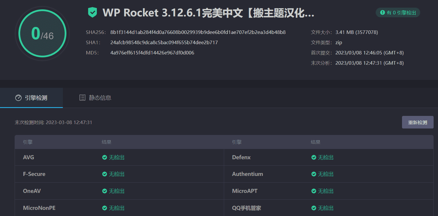The width and height of the screenshot is (438, 216).
Task: Click the file type value zip
Action: [339, 42]
